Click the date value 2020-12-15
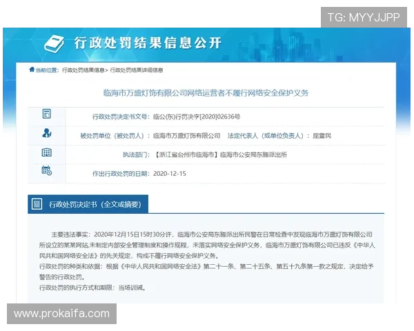414x331 pixels. click(x=170, y=174)
